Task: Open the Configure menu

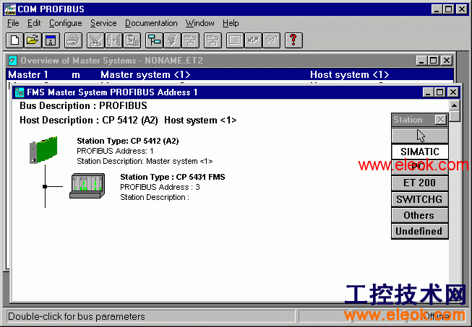Action: [x=66, y=23]
